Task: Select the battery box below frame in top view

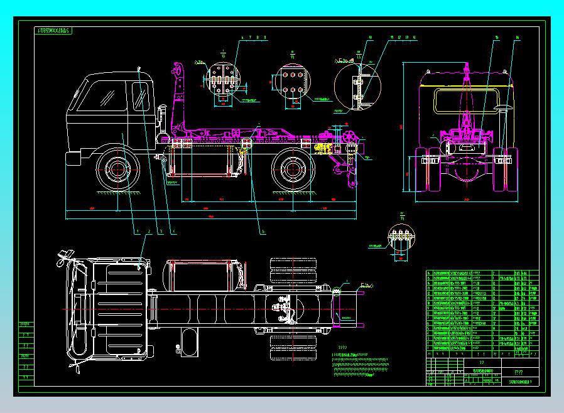Action: coord(189,342)
